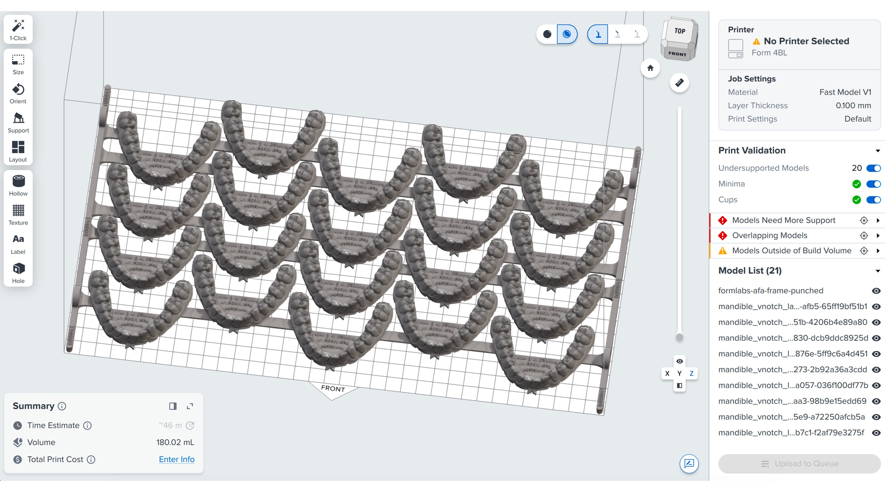Click the Summary info icon
Viewport: 885px width, 498px height.
pos(62,406)
